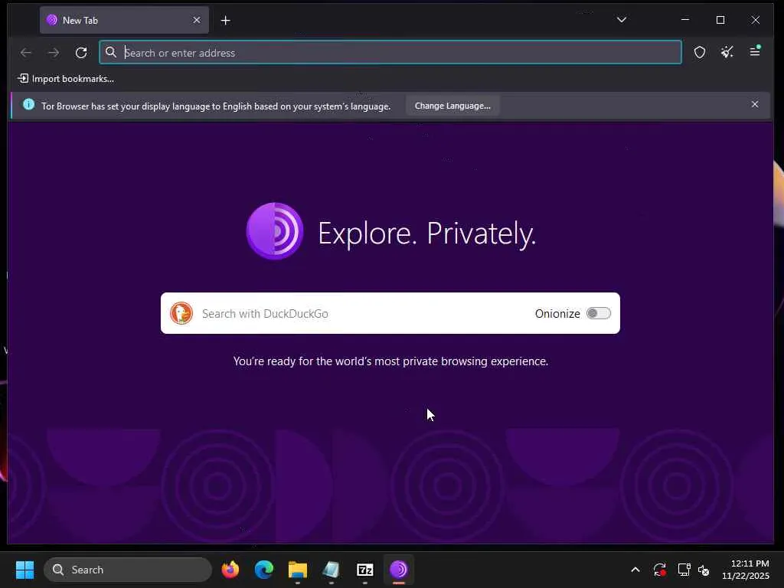
Task: Click the network display tray icon
Action: click(684, 570)
